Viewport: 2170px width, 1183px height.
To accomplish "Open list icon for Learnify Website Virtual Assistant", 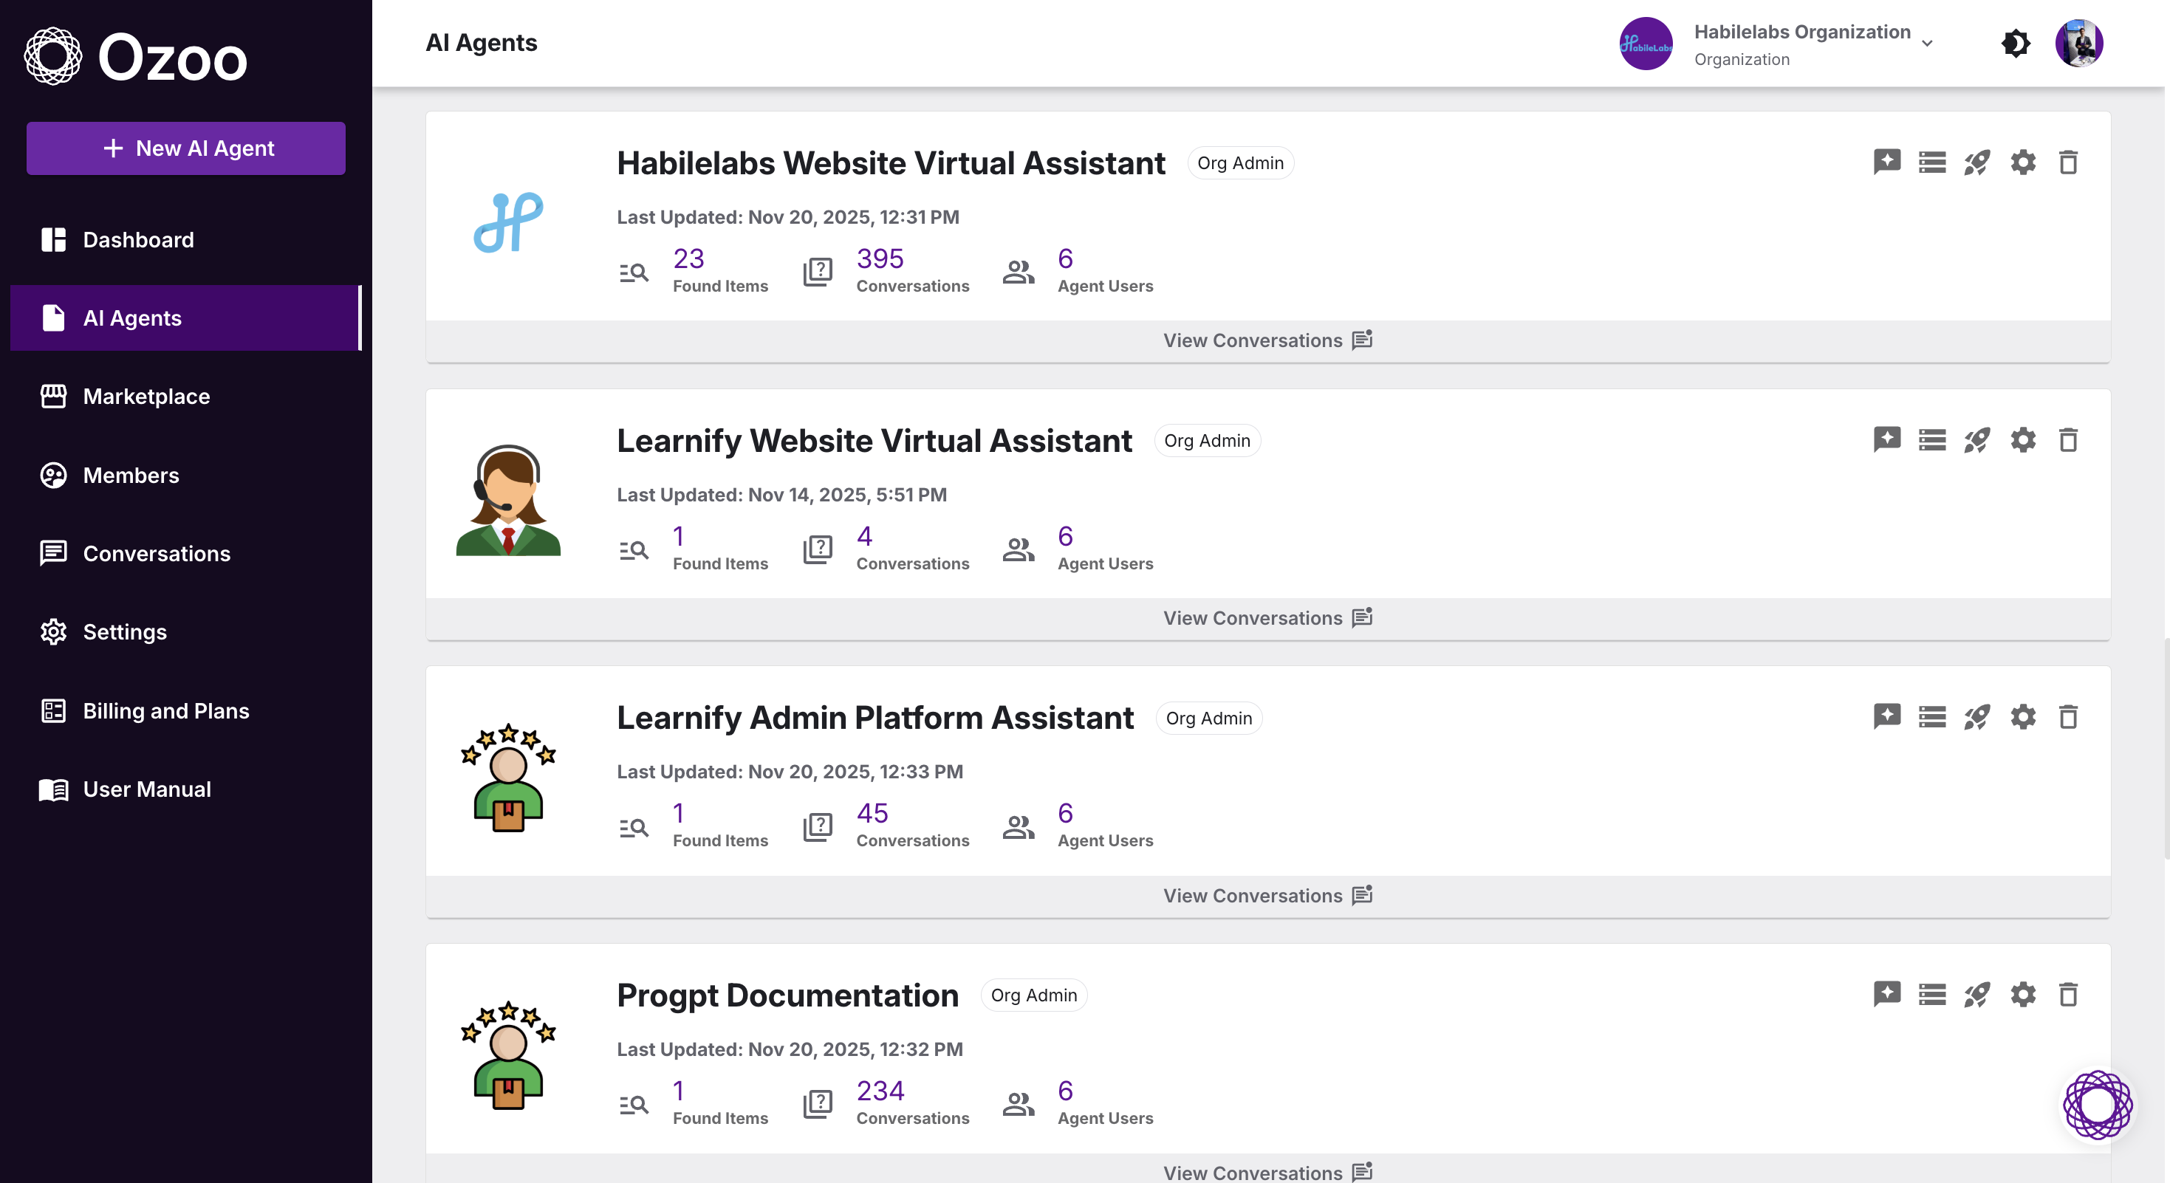I will coord(1932,439).
